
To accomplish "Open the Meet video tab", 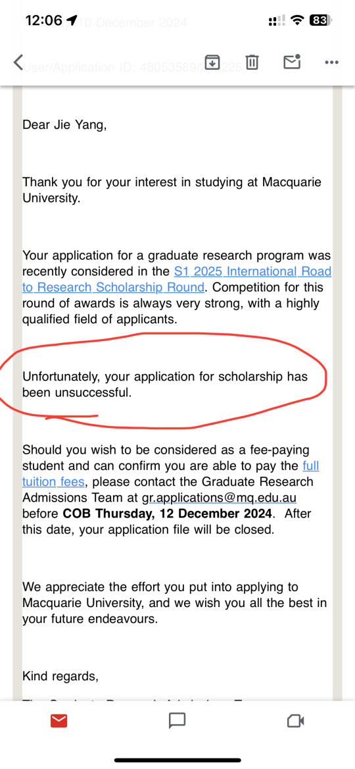I will (x=295, y=720).
